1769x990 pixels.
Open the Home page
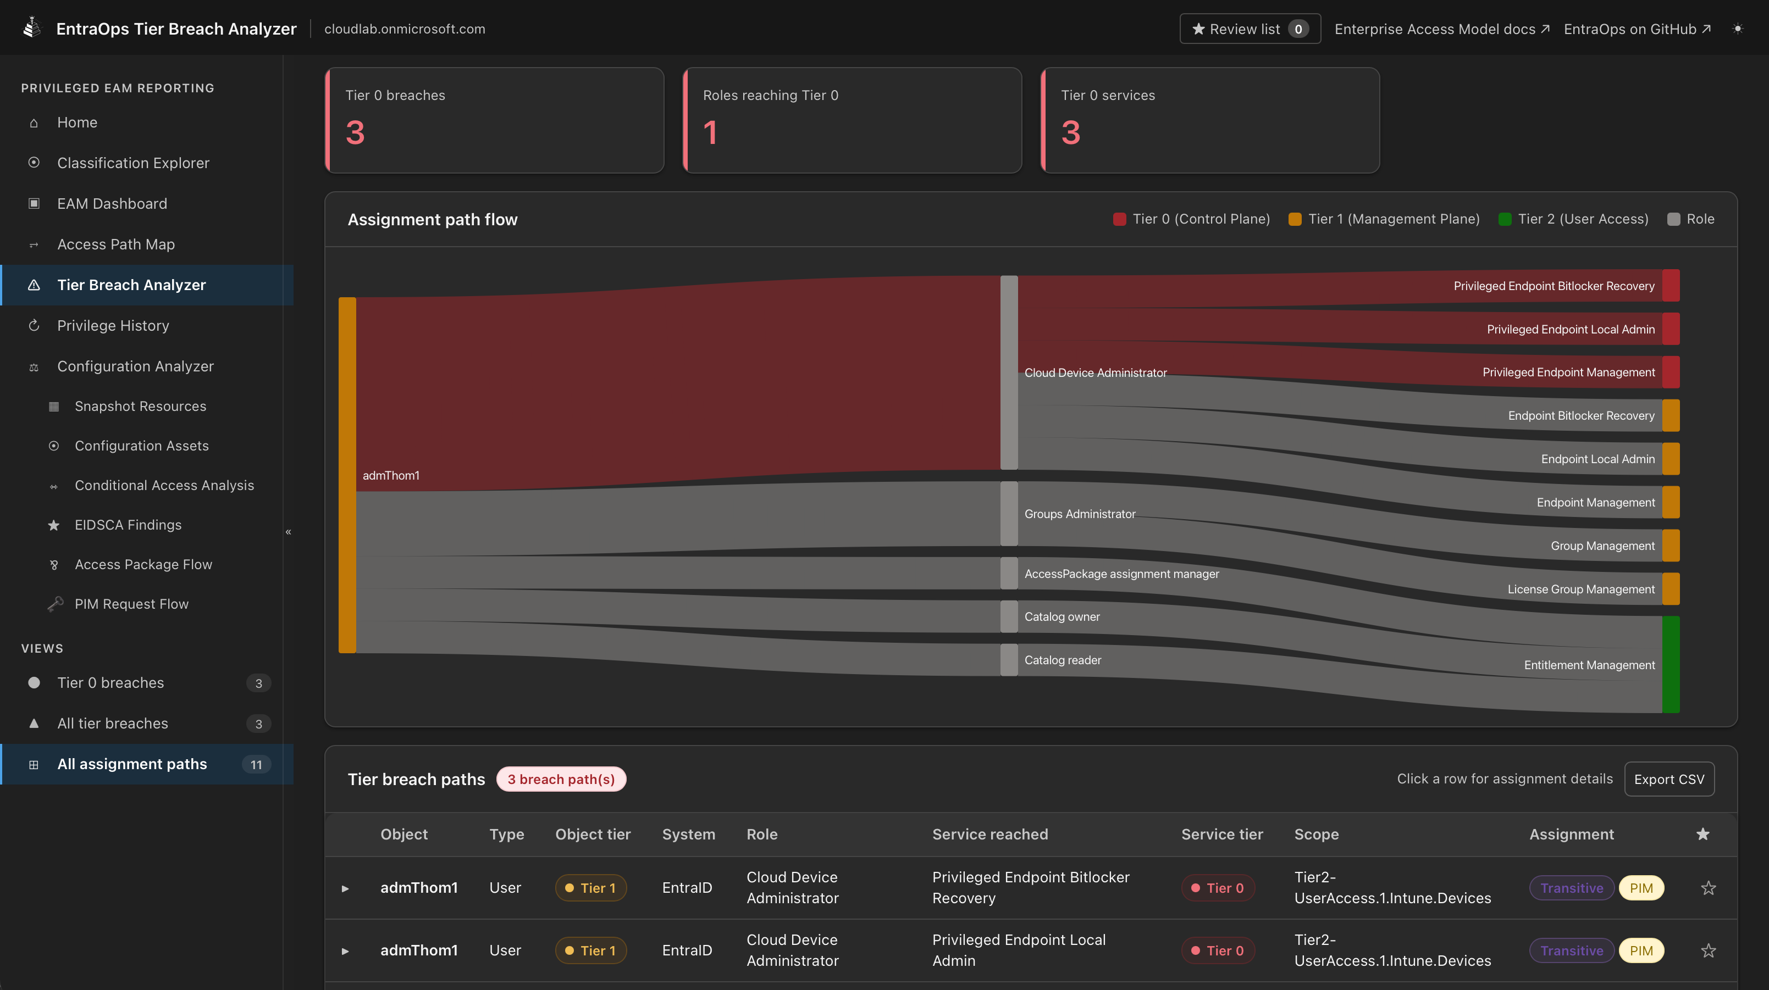coord(146,122)
